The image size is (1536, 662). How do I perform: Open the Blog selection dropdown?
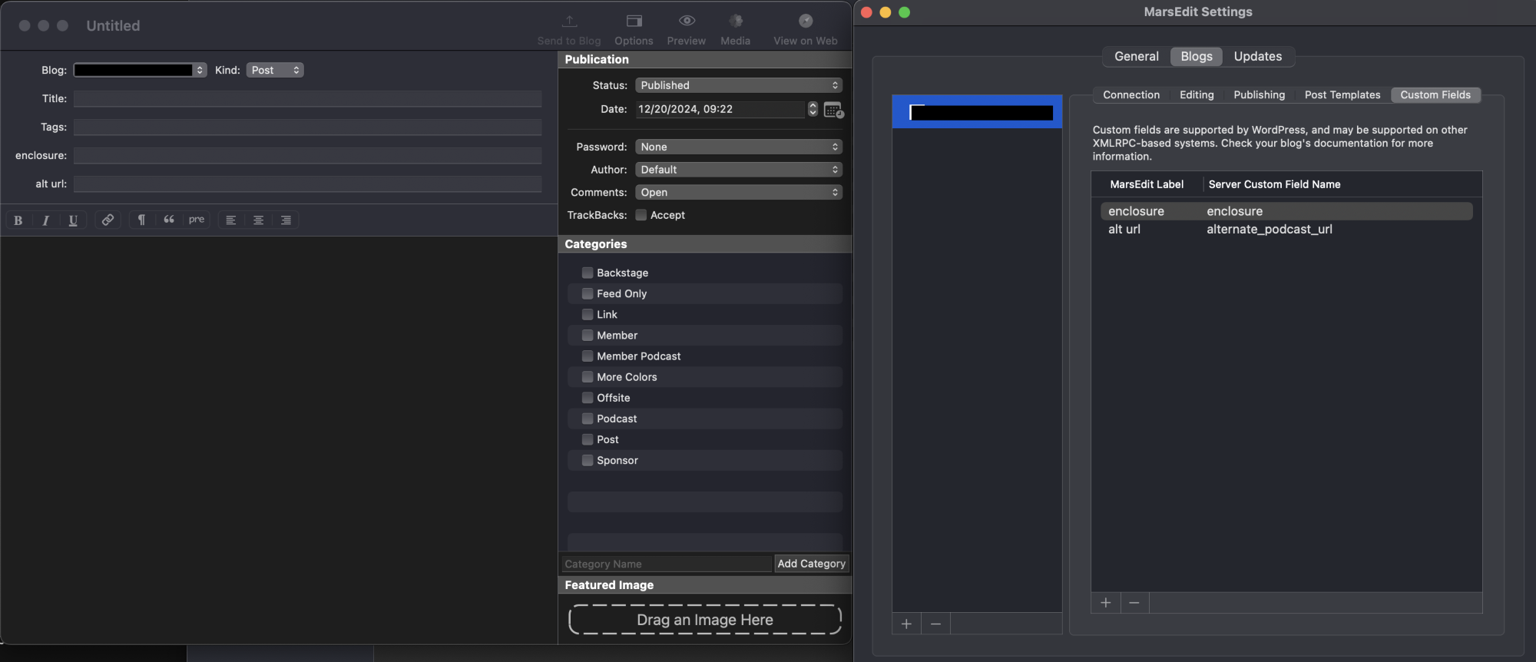pos(140,70)
